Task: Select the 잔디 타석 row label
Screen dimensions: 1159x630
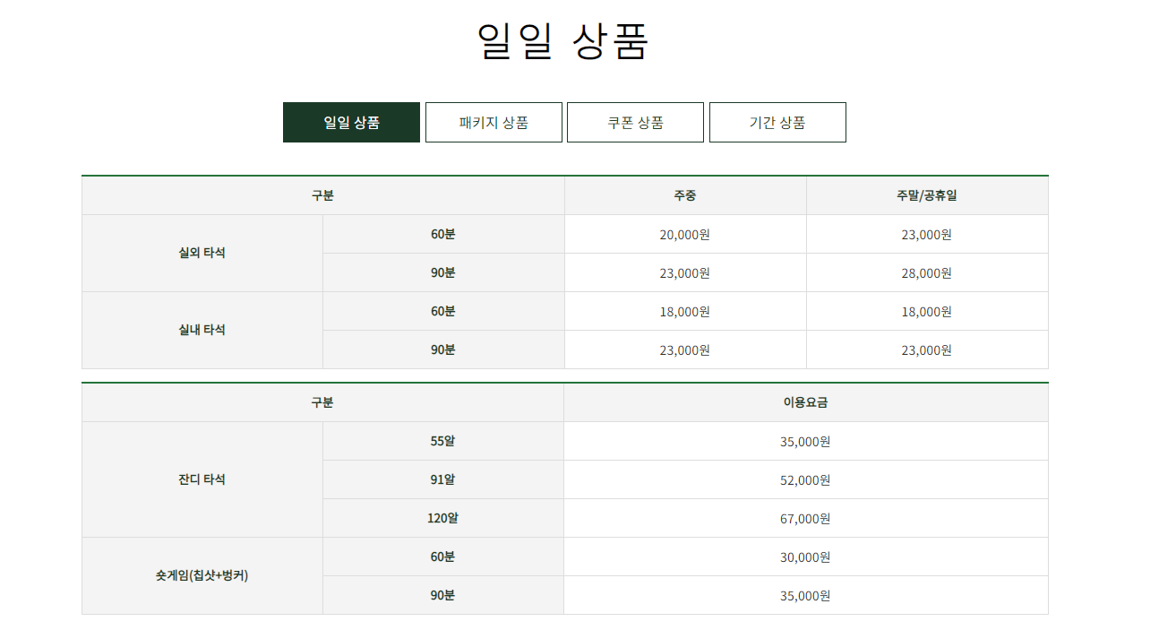Action: coord(202,480)
